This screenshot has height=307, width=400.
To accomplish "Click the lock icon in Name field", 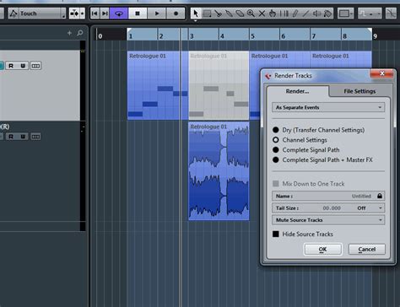I will click(x=380, y=196).
